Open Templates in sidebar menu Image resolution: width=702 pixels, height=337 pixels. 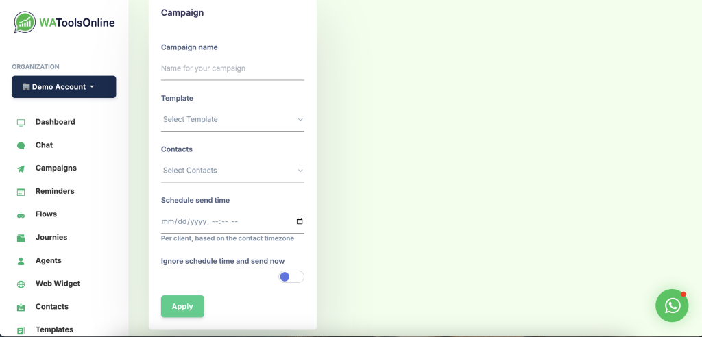tap(54, 329)
